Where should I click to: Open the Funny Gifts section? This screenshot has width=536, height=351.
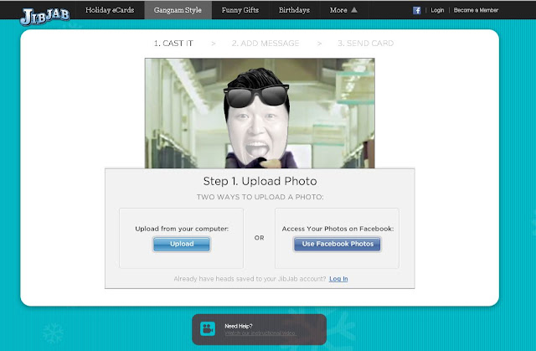(240, 10)
